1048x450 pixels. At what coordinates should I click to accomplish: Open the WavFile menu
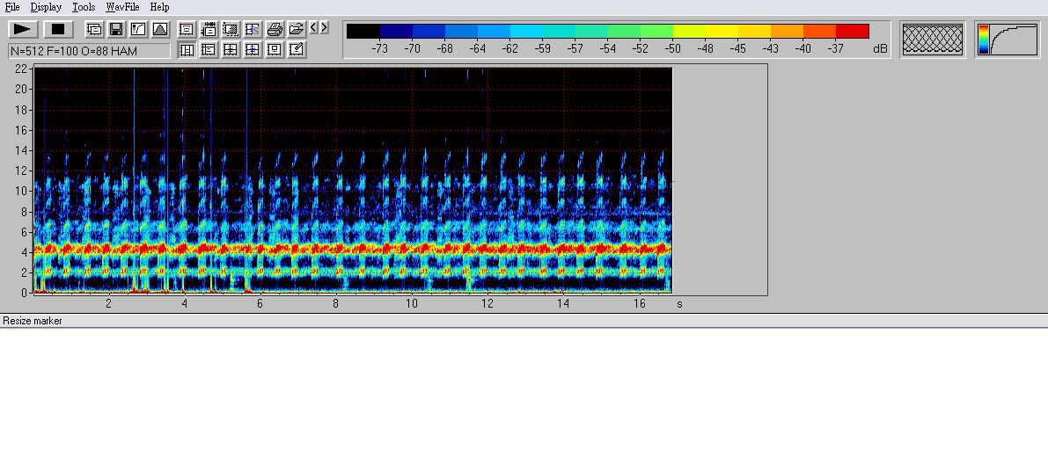122,7
